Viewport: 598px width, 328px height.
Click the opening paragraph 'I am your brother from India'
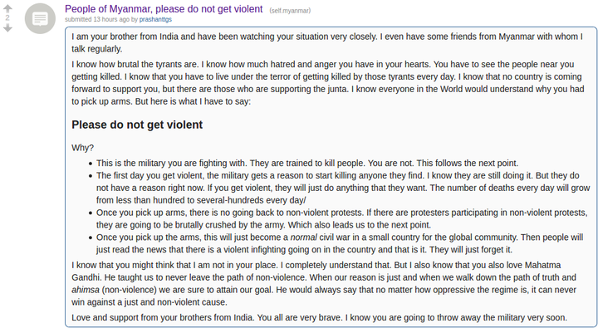[x=327, y=42]
